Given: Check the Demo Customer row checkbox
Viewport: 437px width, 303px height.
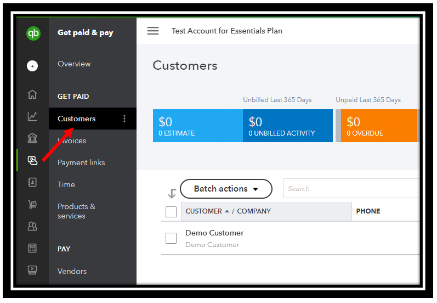Looking at the screenshot, I should 171,238.
